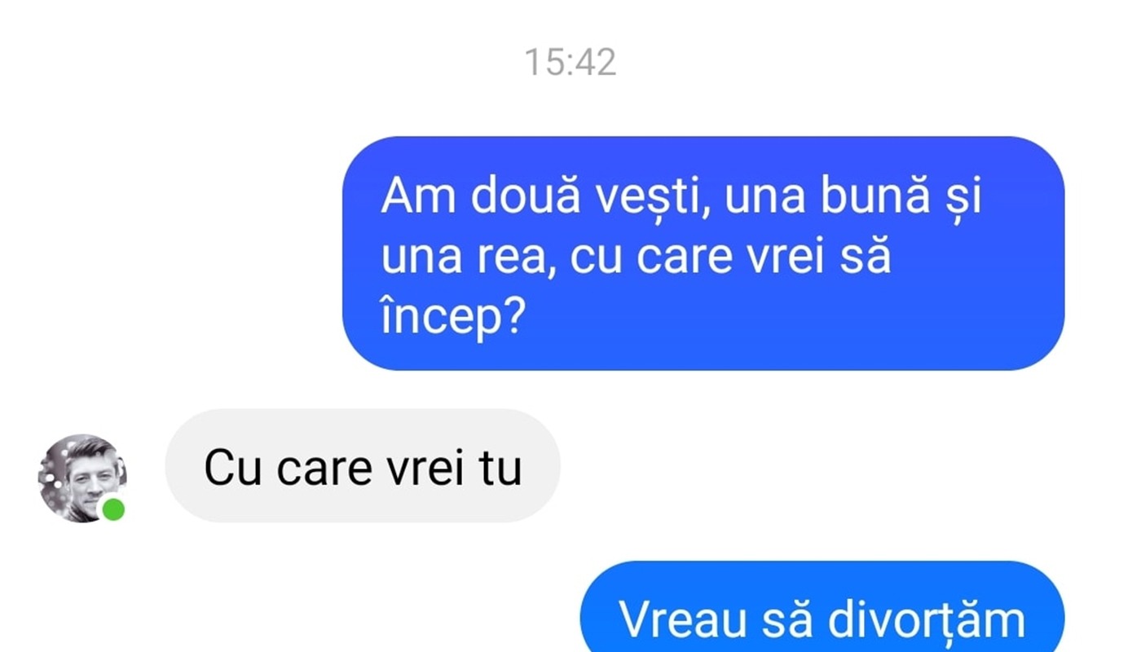This screenshot has height=652, width=1141.
Task: Select the 15:42 timestamp
Action: pyautogui.click(x=570, y=62)
